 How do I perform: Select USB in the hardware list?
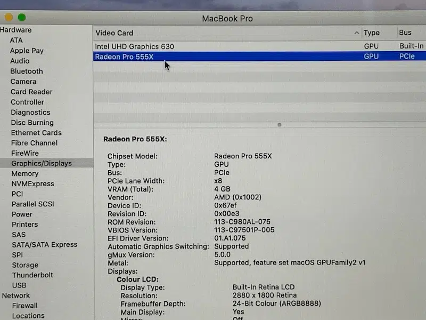19,285
